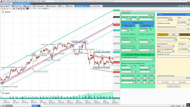Adjust Максимальное количество сделок stepper

176,40
